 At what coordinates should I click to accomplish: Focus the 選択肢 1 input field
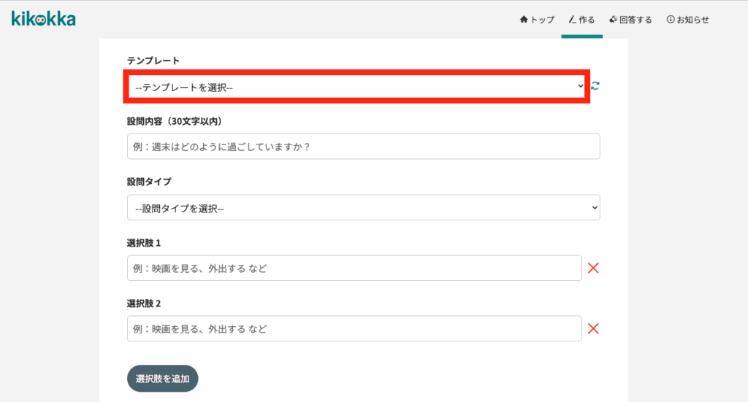pos(354,268)
